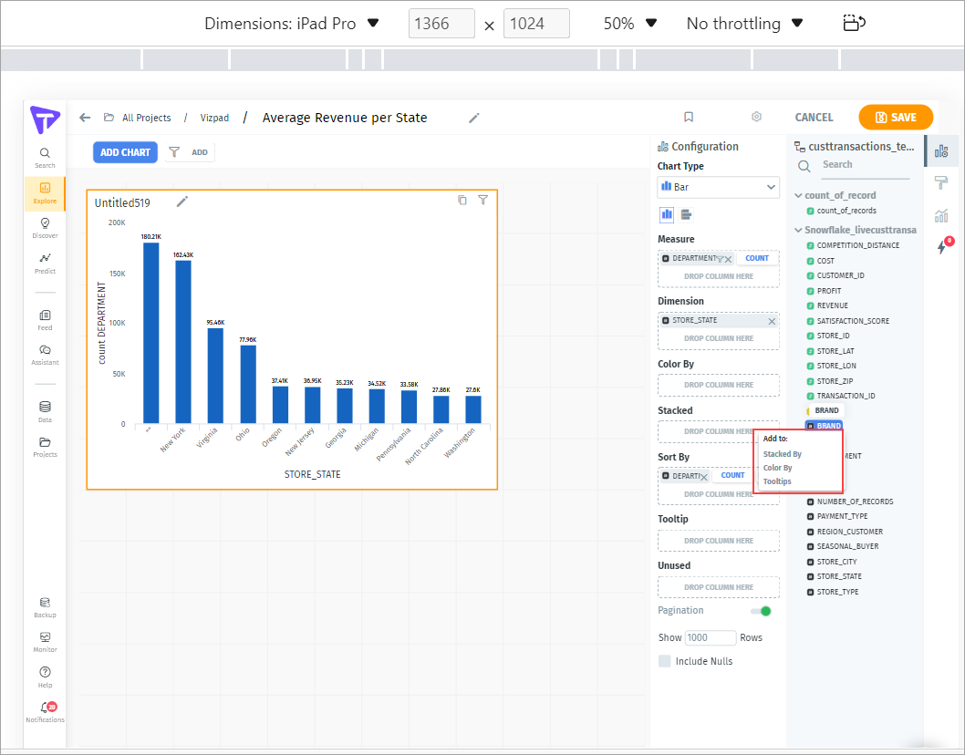Select the PAYMENT_TYPE column

(842, 516)
